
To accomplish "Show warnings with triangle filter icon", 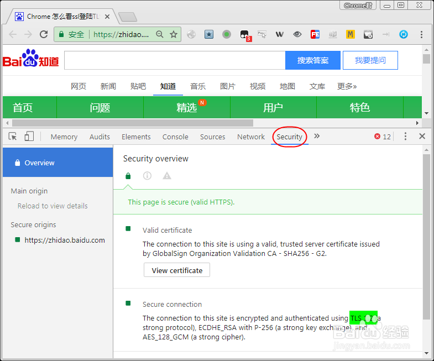I will click(x=167, y=175).
